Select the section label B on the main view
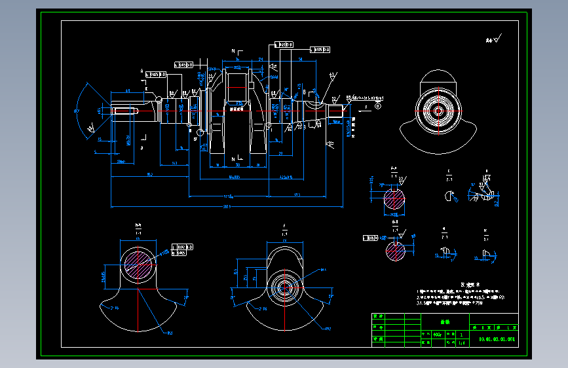 click(x=304, y=92)
